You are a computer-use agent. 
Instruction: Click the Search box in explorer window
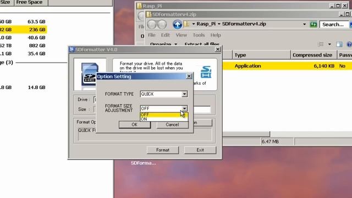(334, 24)
